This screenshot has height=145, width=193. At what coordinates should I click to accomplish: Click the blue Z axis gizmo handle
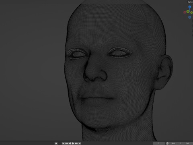click(x=190, y=7)
